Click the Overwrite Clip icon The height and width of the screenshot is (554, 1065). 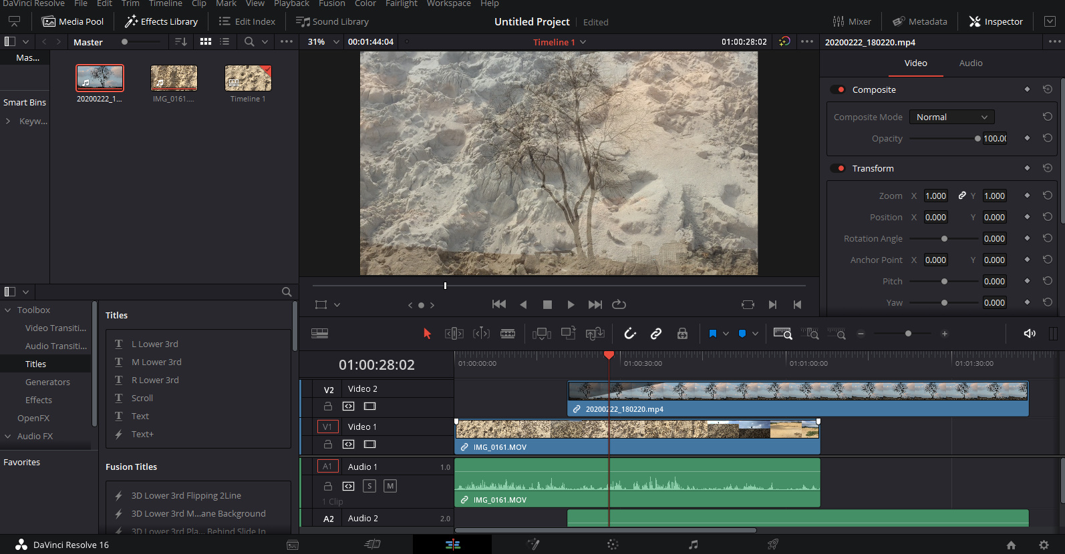point(569,333)
